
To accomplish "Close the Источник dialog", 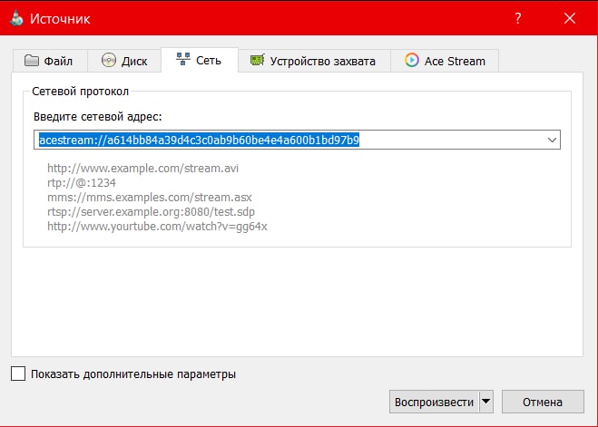I will tap(570, 18).
